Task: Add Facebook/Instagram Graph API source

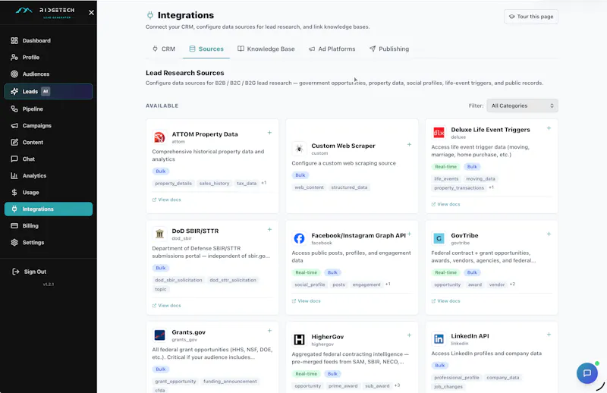Action: (409, 234)
